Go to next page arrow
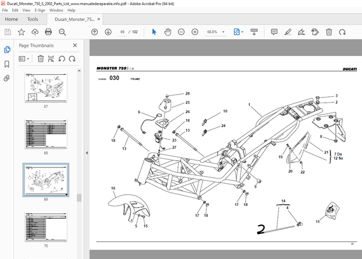362x259 pixels. click(108, 32)
